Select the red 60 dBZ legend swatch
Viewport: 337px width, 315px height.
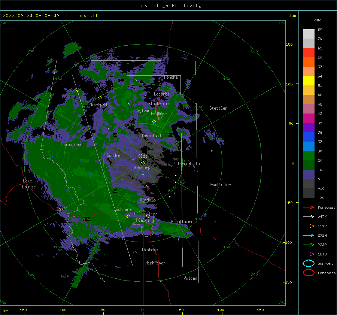(309, 53)
